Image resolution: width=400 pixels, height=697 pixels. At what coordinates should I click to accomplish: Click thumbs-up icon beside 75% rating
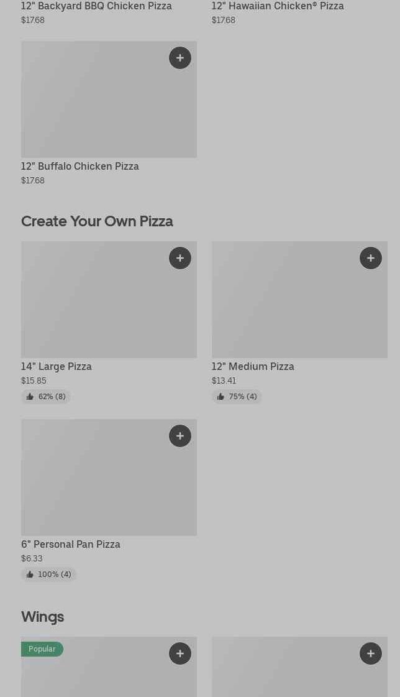point(220,397)
